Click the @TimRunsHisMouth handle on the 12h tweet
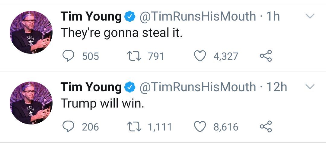 pyautogui.click(x=197, y=87)
